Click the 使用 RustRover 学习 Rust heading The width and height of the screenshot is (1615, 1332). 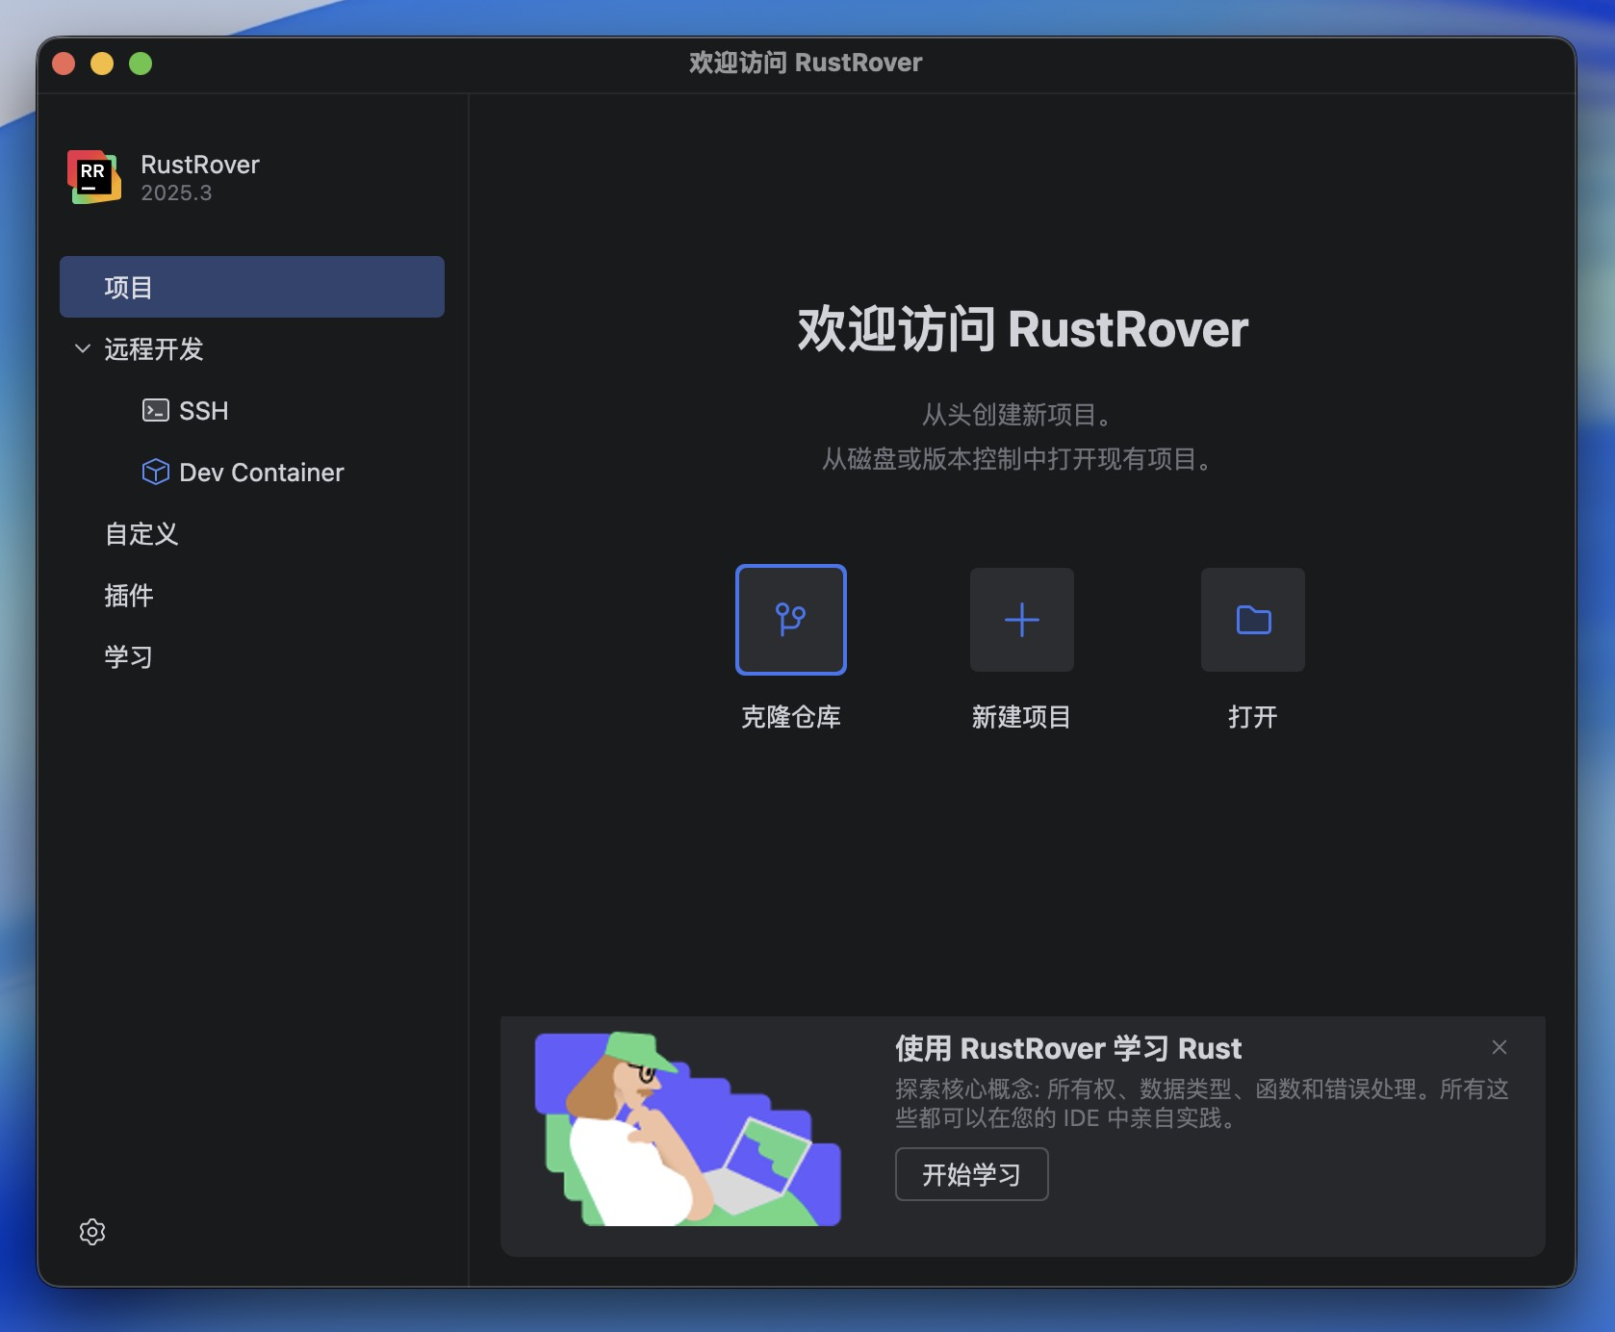click(x=1068, y=1048)
